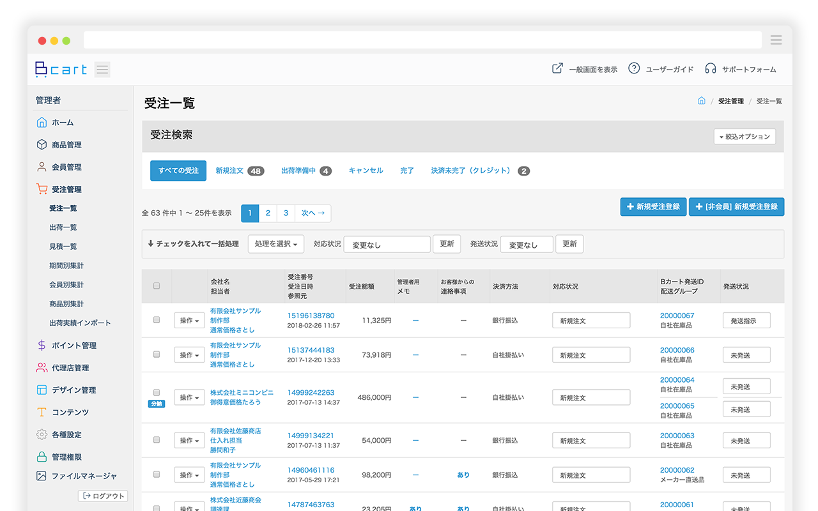Tick the checkbox beside 株式会社ミニコンビニ order
The height and width of the screenshot is (511, 818).
156,393
